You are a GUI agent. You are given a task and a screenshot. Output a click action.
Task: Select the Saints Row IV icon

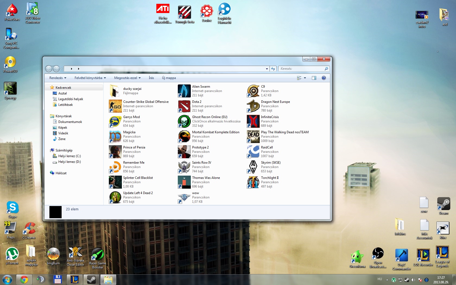tap(184, 167)
